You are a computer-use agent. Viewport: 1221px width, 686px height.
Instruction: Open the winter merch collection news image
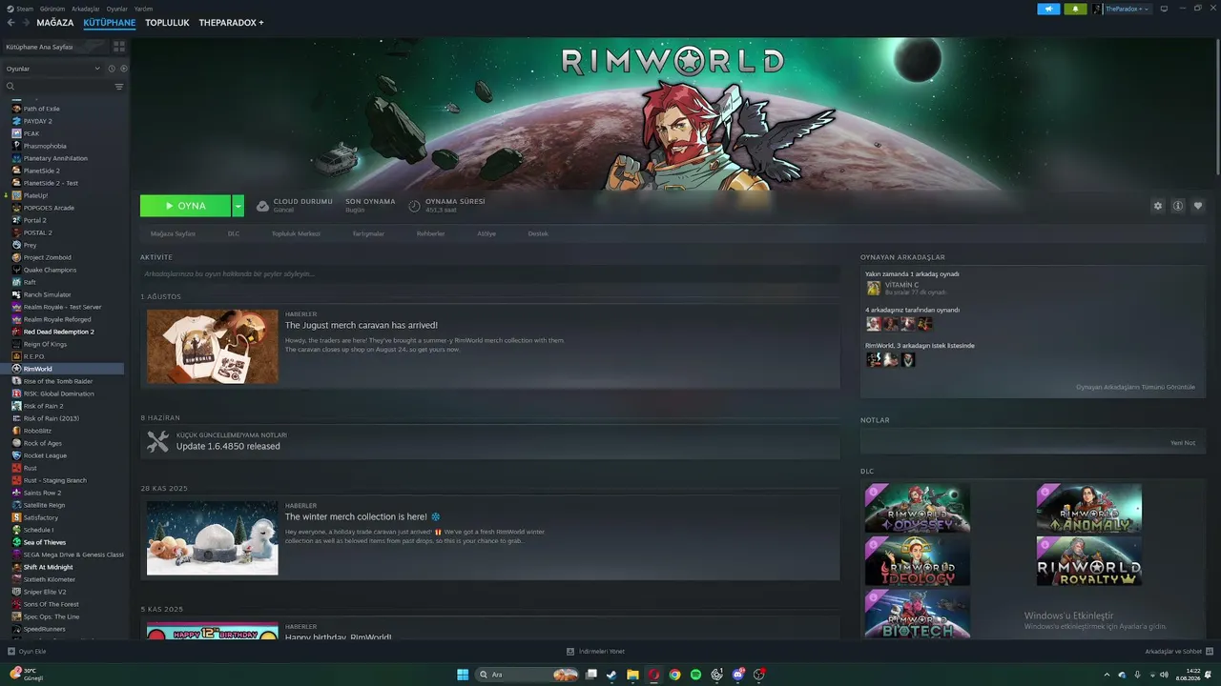213,538
